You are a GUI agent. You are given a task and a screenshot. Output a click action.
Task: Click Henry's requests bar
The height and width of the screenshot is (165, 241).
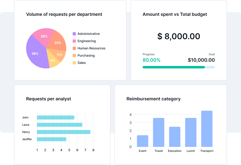(63, 132)
